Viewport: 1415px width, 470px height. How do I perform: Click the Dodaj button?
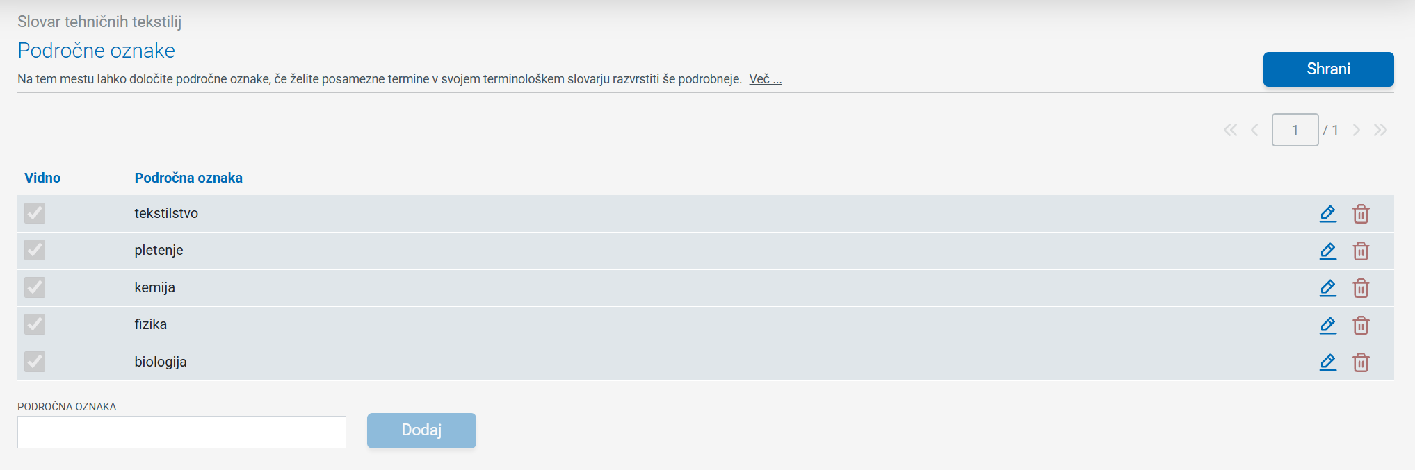point(421,430)
